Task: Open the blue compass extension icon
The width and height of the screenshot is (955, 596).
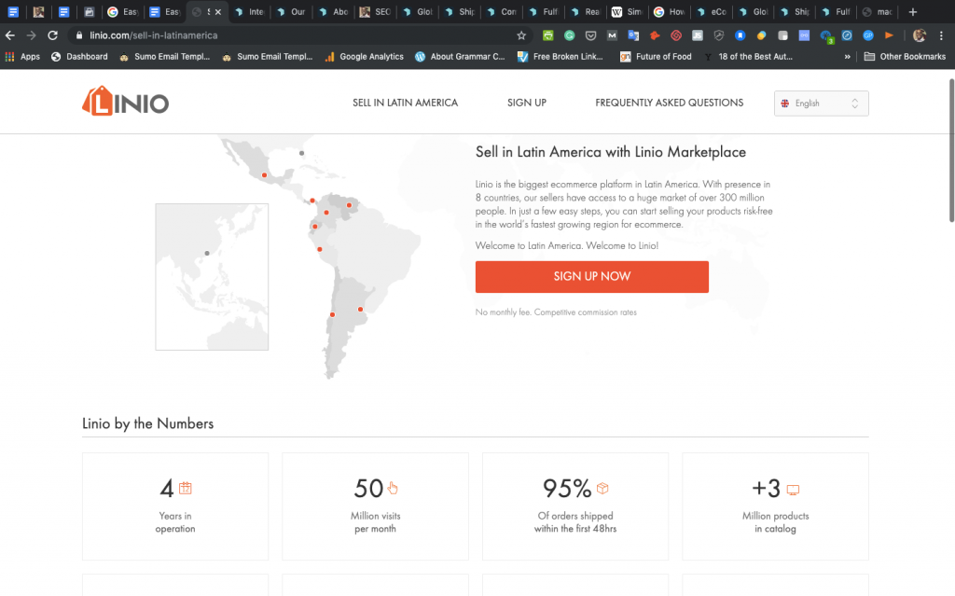Action: click(x=847, y=35)
